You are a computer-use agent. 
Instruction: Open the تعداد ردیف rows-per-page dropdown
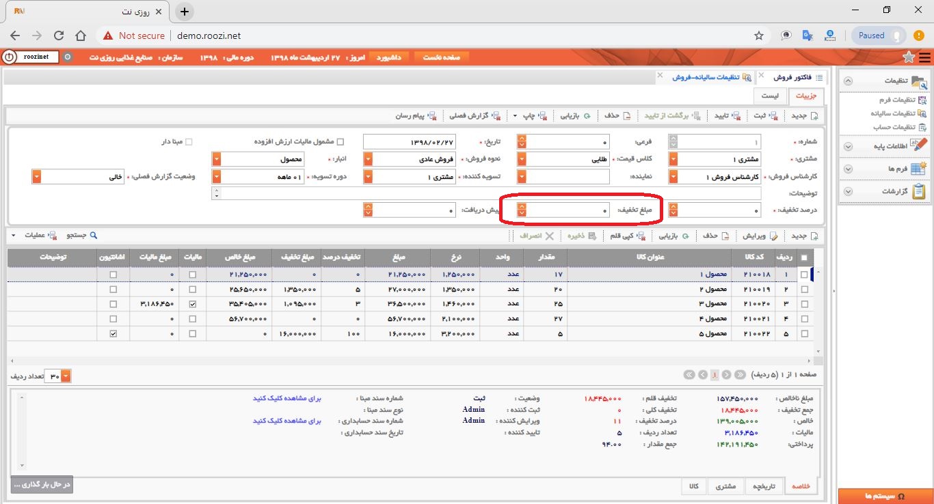(66, 376)
